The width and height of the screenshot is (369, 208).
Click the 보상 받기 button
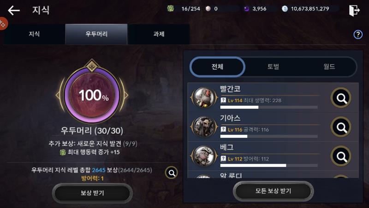92,193
